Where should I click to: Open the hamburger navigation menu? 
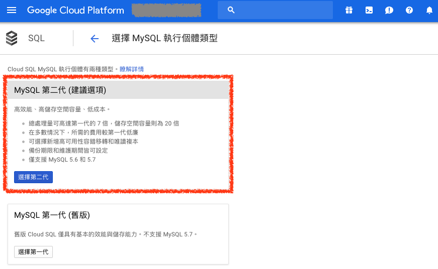12,10
